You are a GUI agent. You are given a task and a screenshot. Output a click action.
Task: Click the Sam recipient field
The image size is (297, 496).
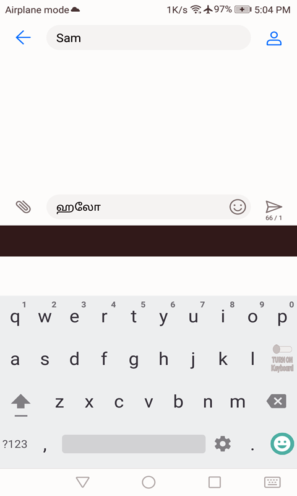coord(148,38)
